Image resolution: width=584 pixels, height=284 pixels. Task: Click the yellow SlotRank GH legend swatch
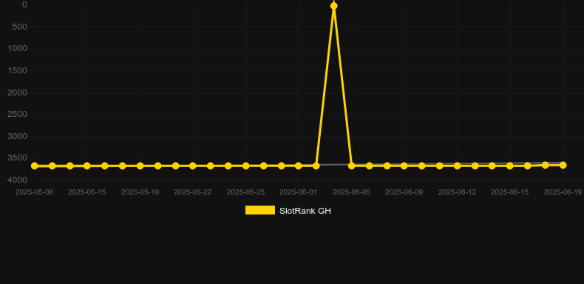coord(260,210)
